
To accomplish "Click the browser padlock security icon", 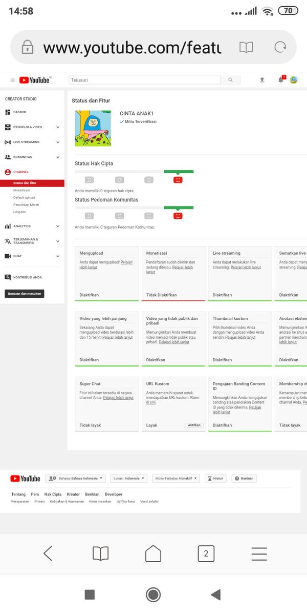I will pos(27,48).
